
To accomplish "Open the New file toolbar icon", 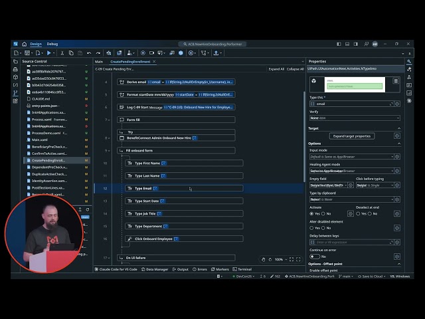I will coord(16,53).
